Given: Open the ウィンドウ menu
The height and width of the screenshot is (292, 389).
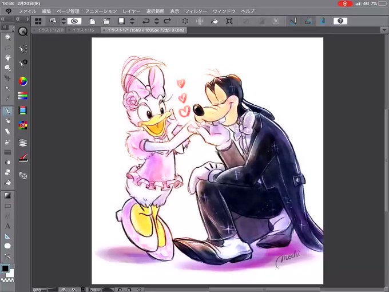Looking at the screenshot, I should (224, 11).
